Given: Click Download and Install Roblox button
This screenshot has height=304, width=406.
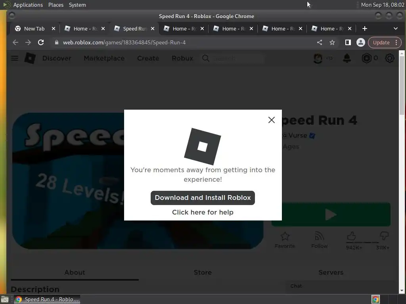Looking at the screenshot, I should pos(203,198).
